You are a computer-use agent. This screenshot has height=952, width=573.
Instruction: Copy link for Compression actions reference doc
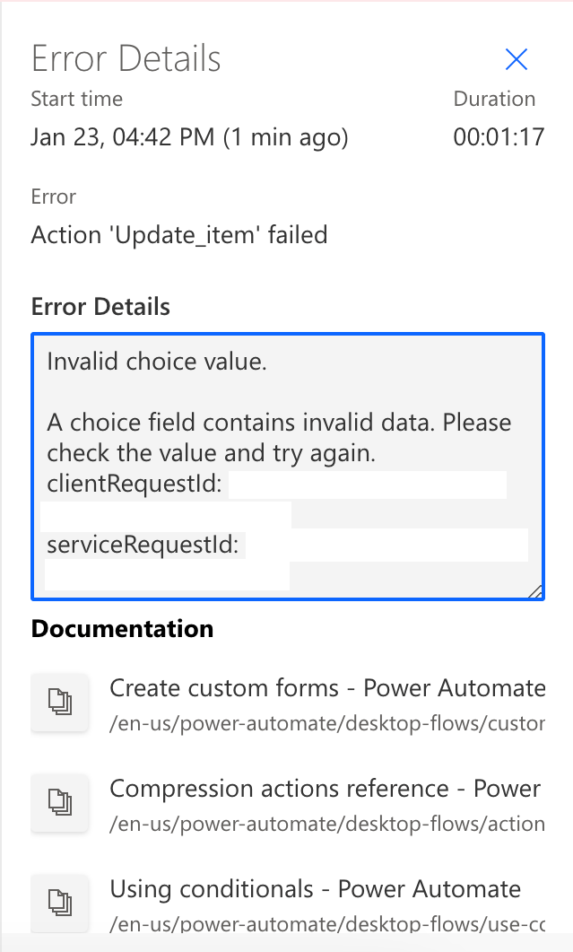[x=60, y=803]
